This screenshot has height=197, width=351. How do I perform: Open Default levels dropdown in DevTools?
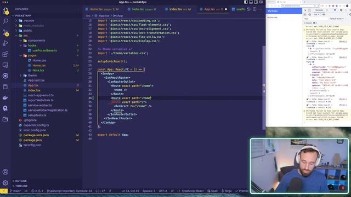tap(336, 19)
